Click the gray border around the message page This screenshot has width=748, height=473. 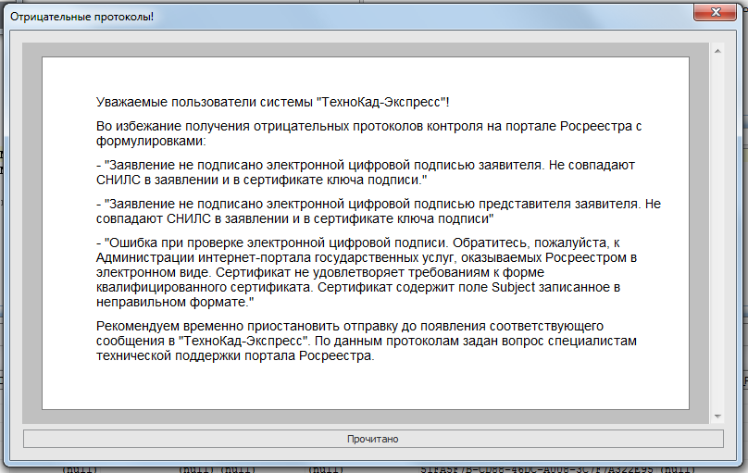32,231
